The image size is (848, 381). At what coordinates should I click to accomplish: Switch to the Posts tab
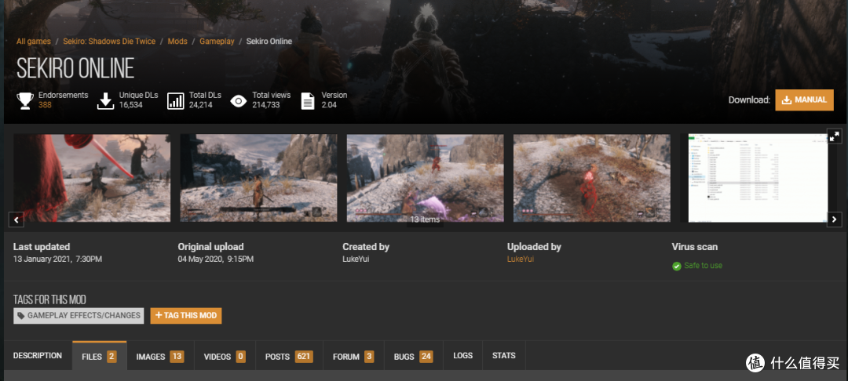[x=289, y=356]
